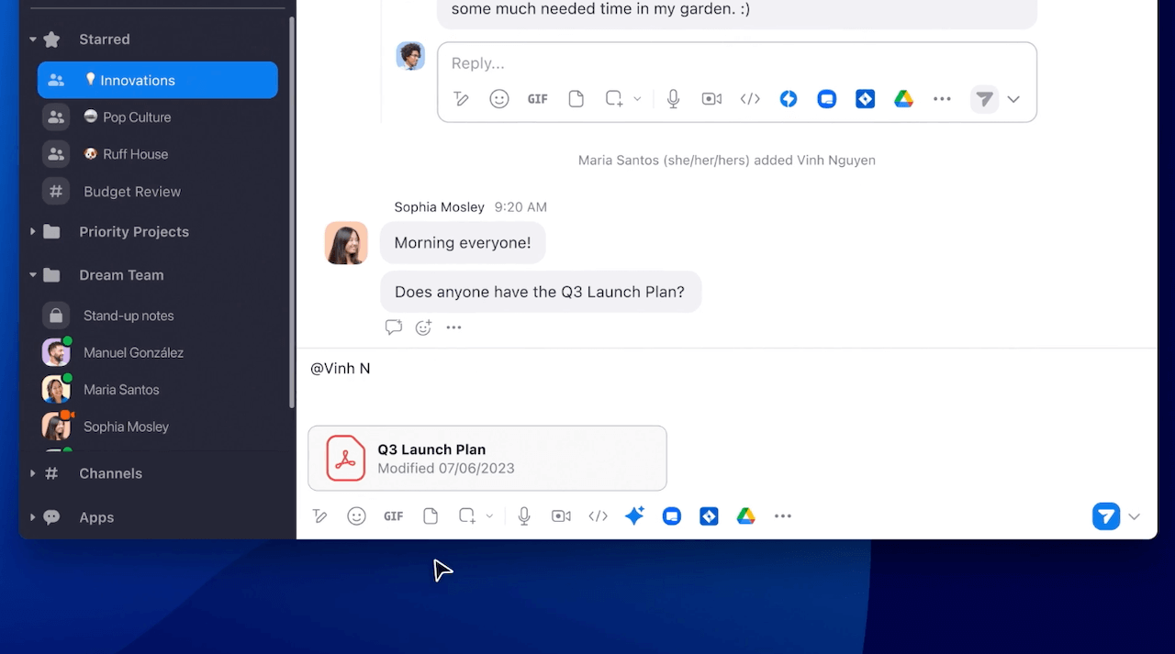The height and width of the screenshot is (654, 1175).
Task: Click Sophia Mosley's avatar in chat
Action: [x=346, y=243]
